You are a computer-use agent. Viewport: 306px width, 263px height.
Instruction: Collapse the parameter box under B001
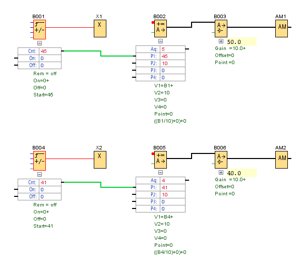(x=39, y=43)
